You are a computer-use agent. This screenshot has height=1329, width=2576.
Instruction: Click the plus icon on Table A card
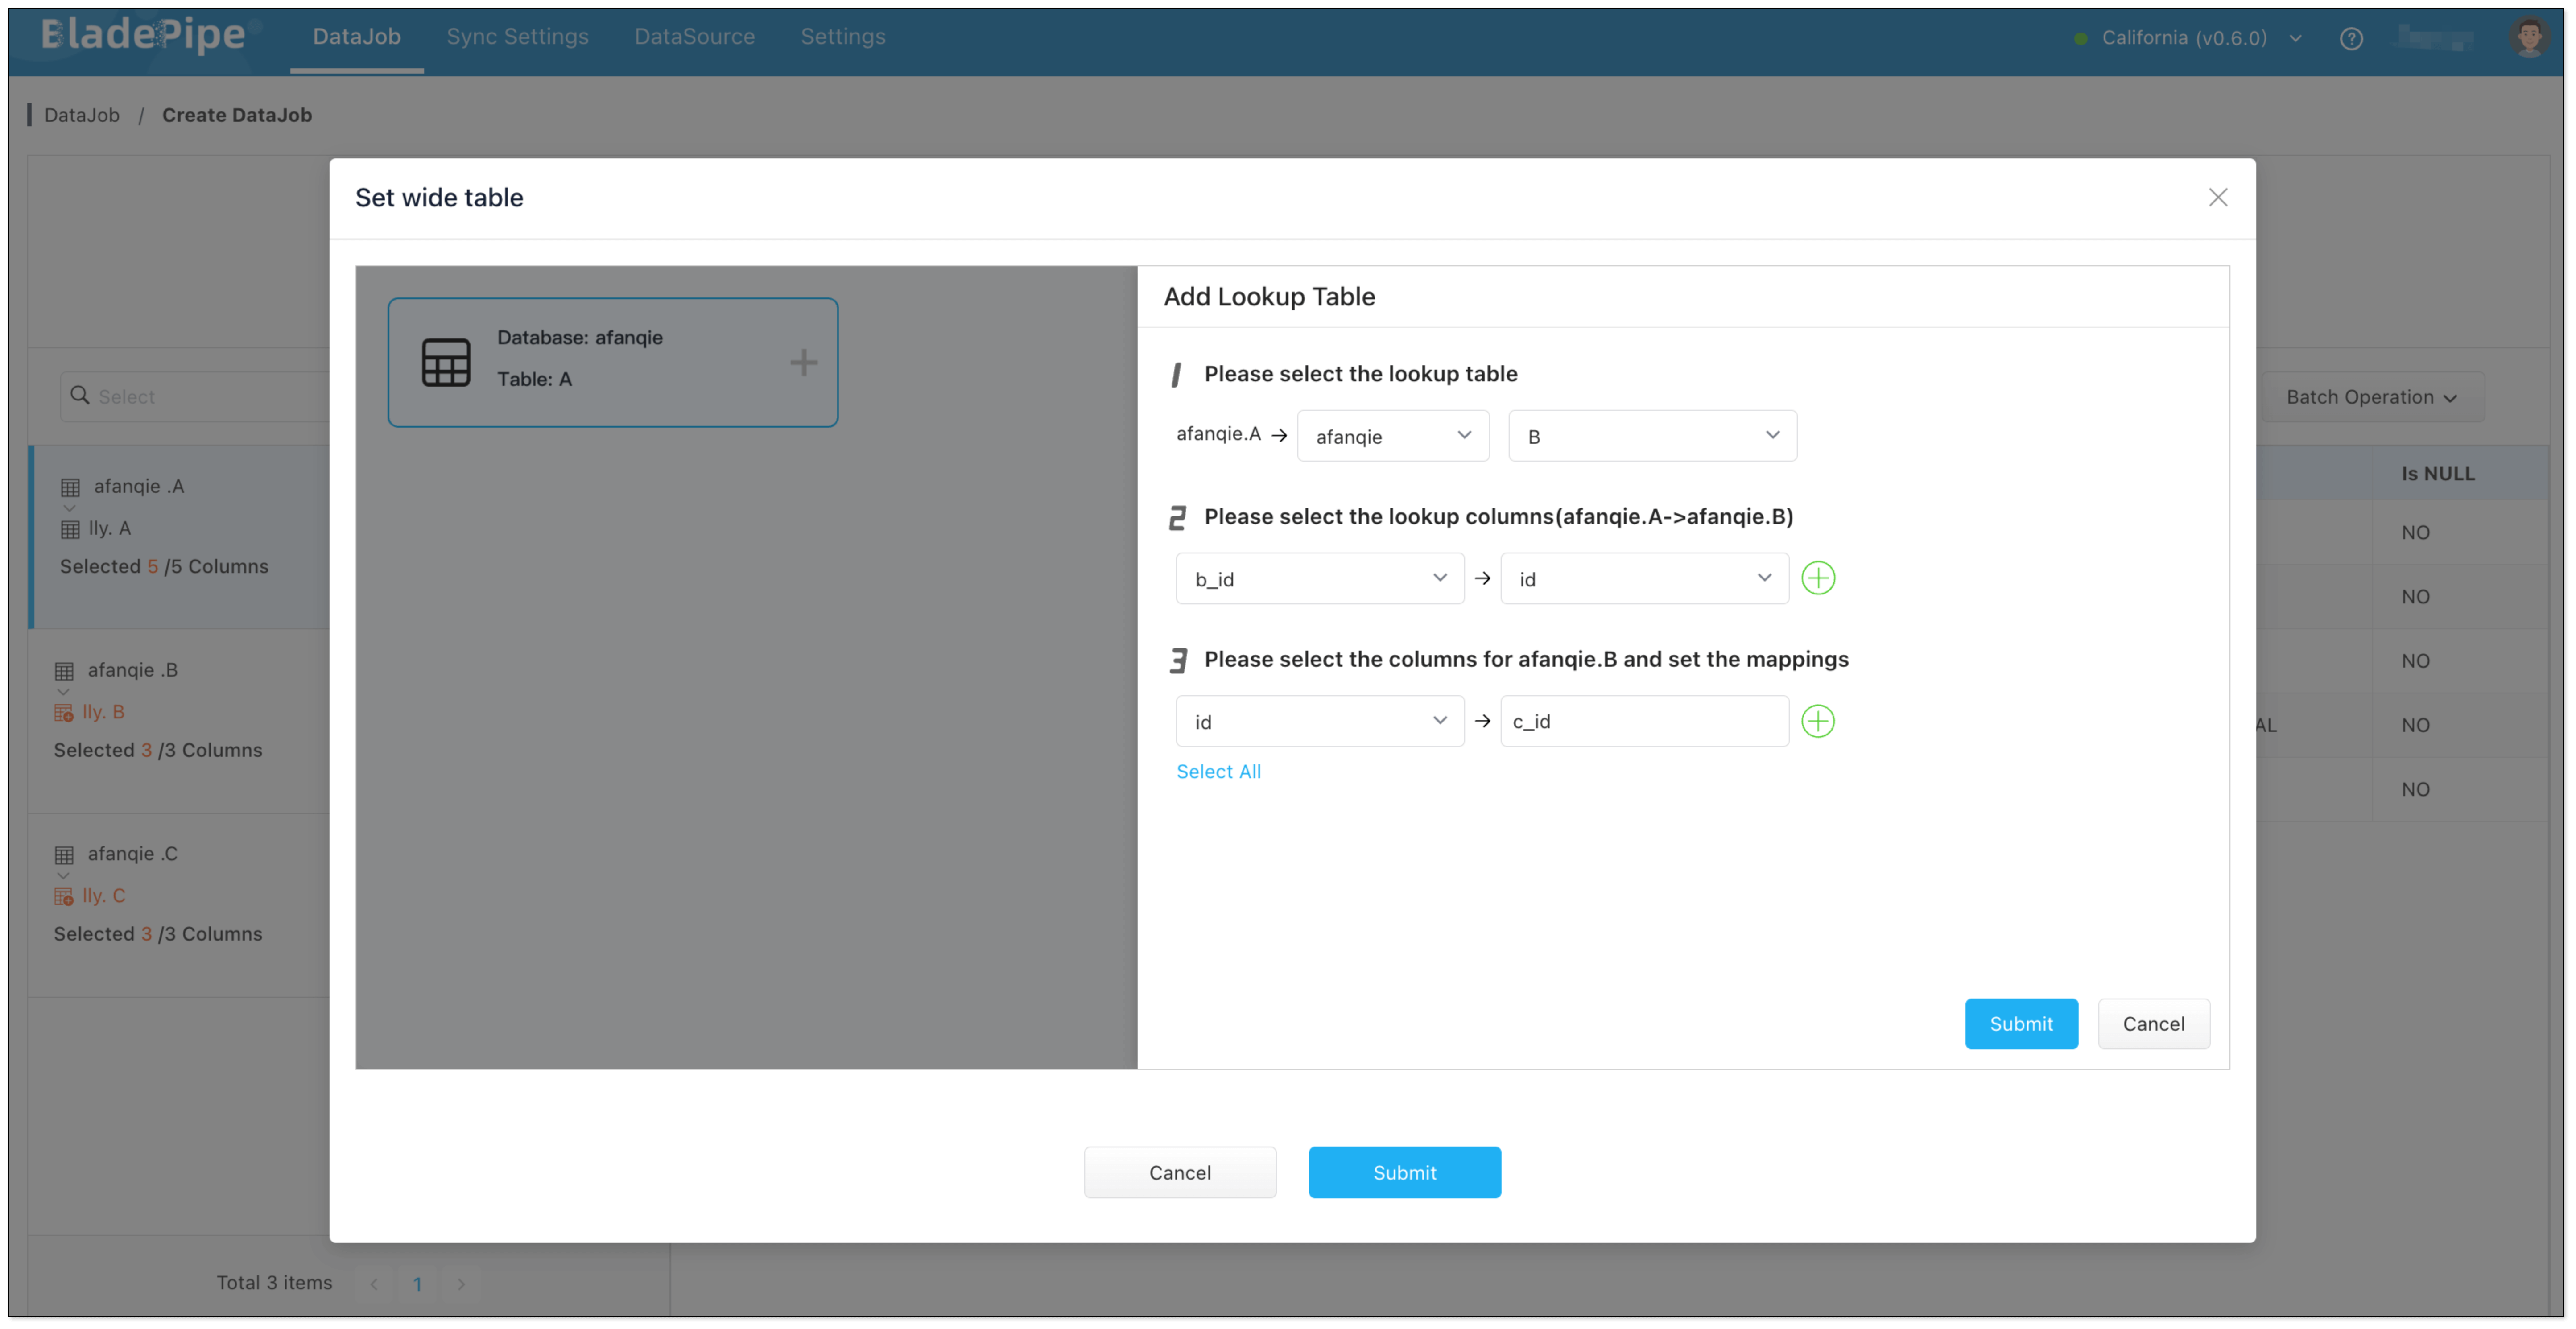(803, 362)
